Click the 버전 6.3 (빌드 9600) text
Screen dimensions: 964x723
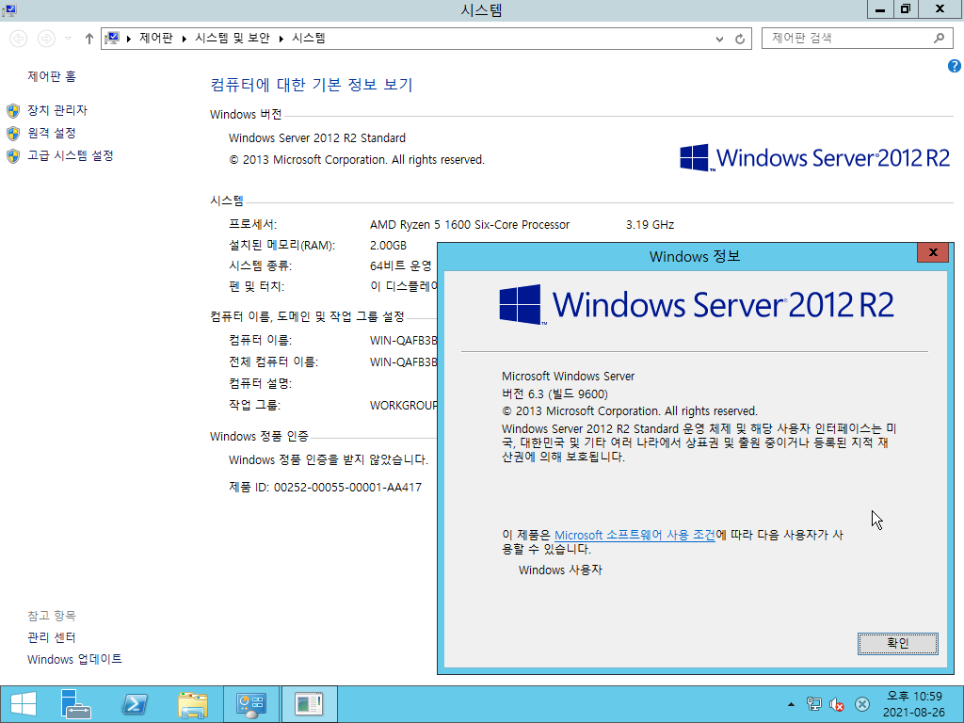coord(554,394)
